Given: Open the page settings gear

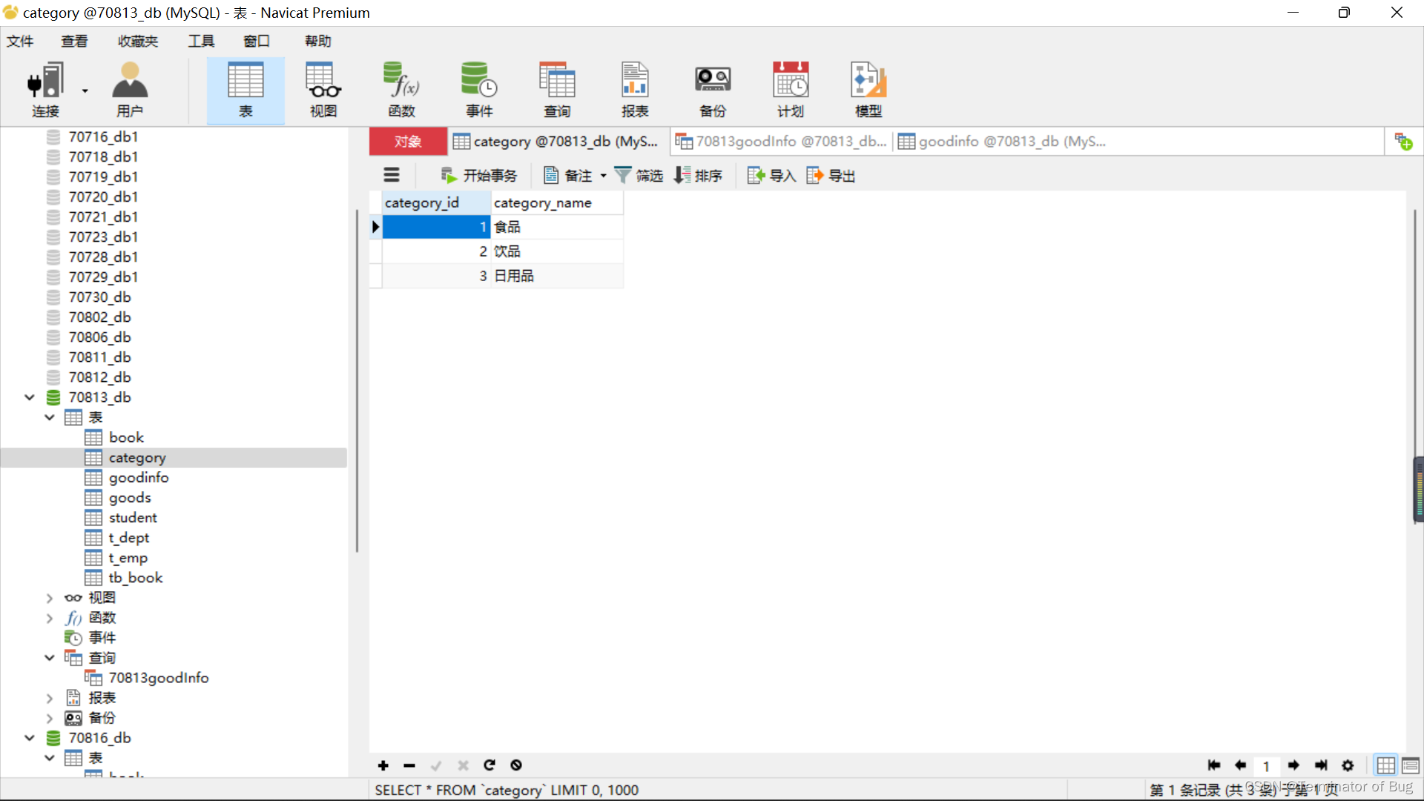Looking at the screenshot, I should [x=1348, y=765].
